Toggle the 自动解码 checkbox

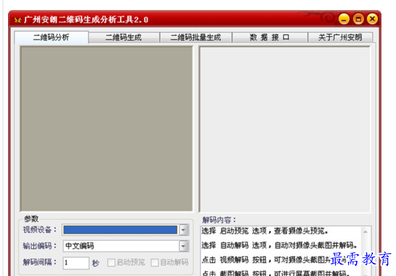point(155,262)
